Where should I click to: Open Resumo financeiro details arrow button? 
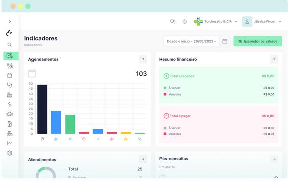point(274,59)
